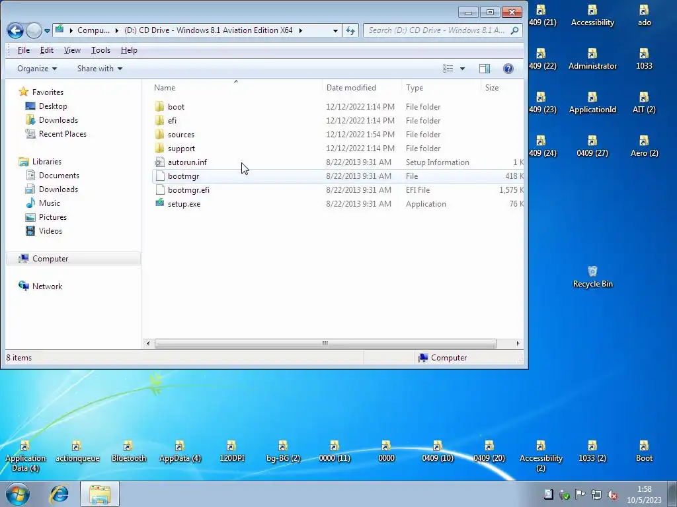Select Network in the navigation pane
Viewport: 677px width, 507px height.
[x=47, y=287]
